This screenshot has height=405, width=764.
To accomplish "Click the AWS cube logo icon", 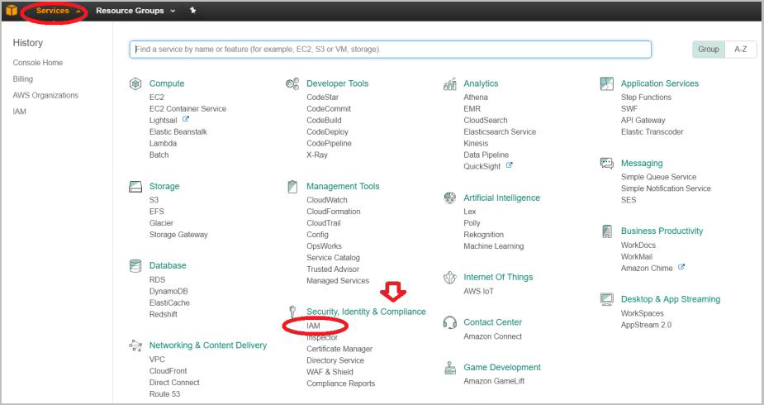I will [x=12, y=10].
